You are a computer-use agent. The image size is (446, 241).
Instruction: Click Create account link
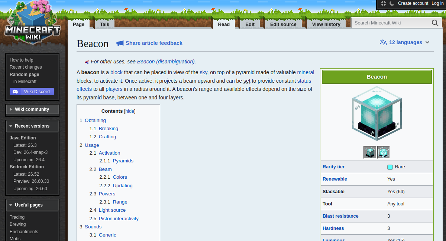pos(413,3)
